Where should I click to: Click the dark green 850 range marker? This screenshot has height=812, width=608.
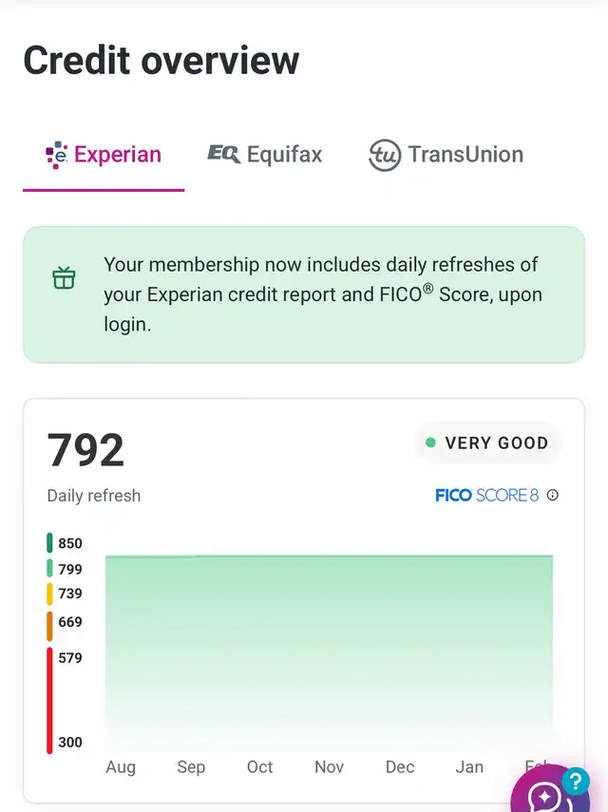(x=49, y=542)
